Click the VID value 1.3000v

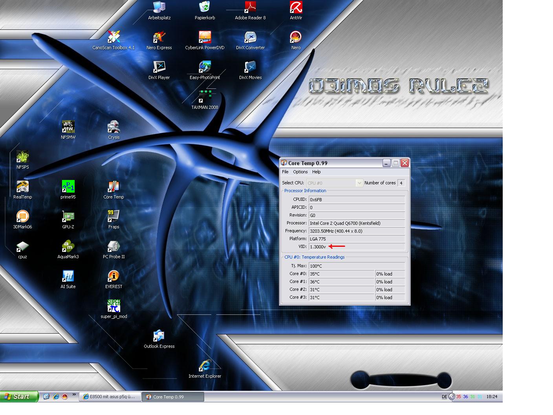[357, 247]
